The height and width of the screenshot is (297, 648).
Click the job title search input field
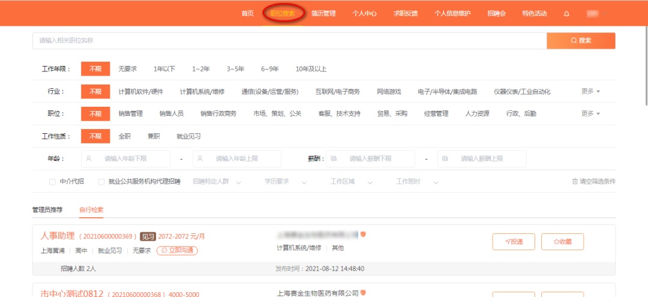point(288,41)
